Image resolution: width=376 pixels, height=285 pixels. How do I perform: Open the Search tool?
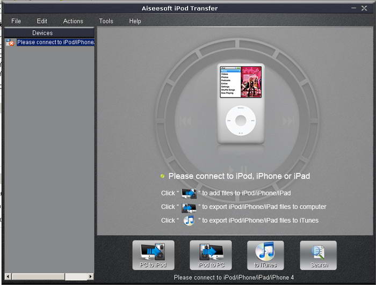point(319,255)
